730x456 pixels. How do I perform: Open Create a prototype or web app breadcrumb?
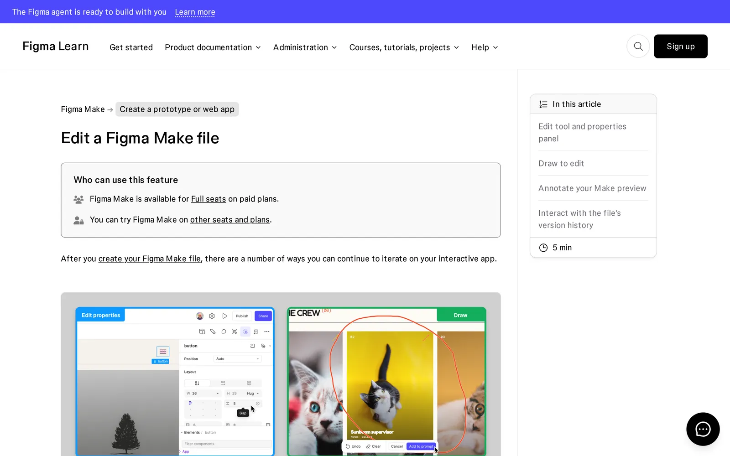177,109
